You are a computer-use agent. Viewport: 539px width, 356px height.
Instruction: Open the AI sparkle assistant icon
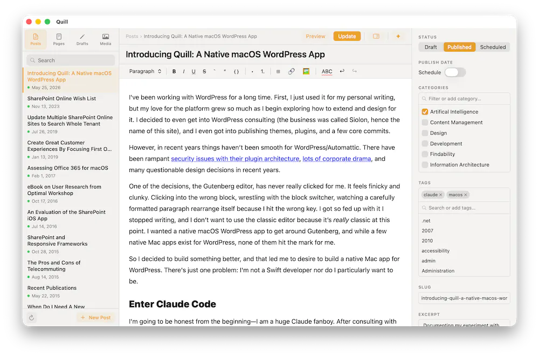click(398, 36)
